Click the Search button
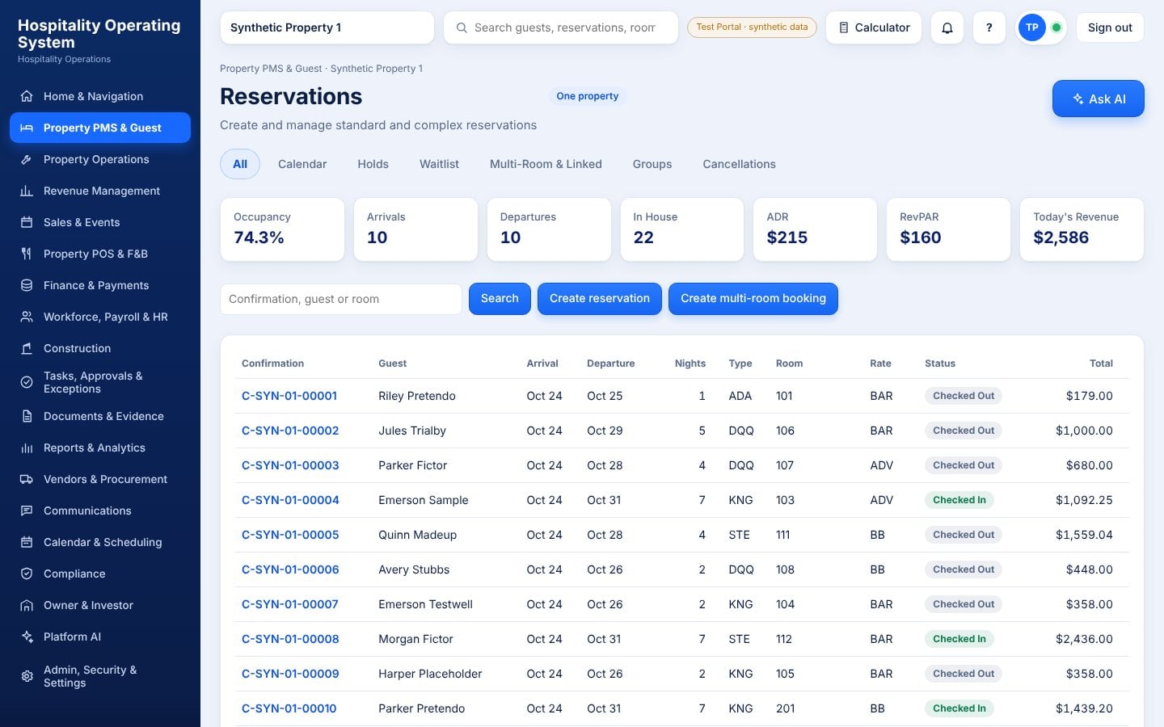 (x=500, y=299)
